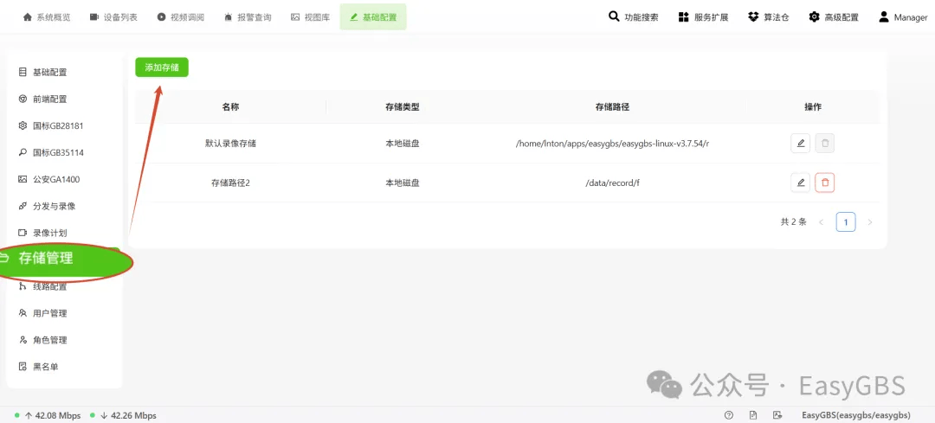935x423 pixels.
Task: Click the 添加存储 button
Action: pyautogui.click(x=162, y=67)
